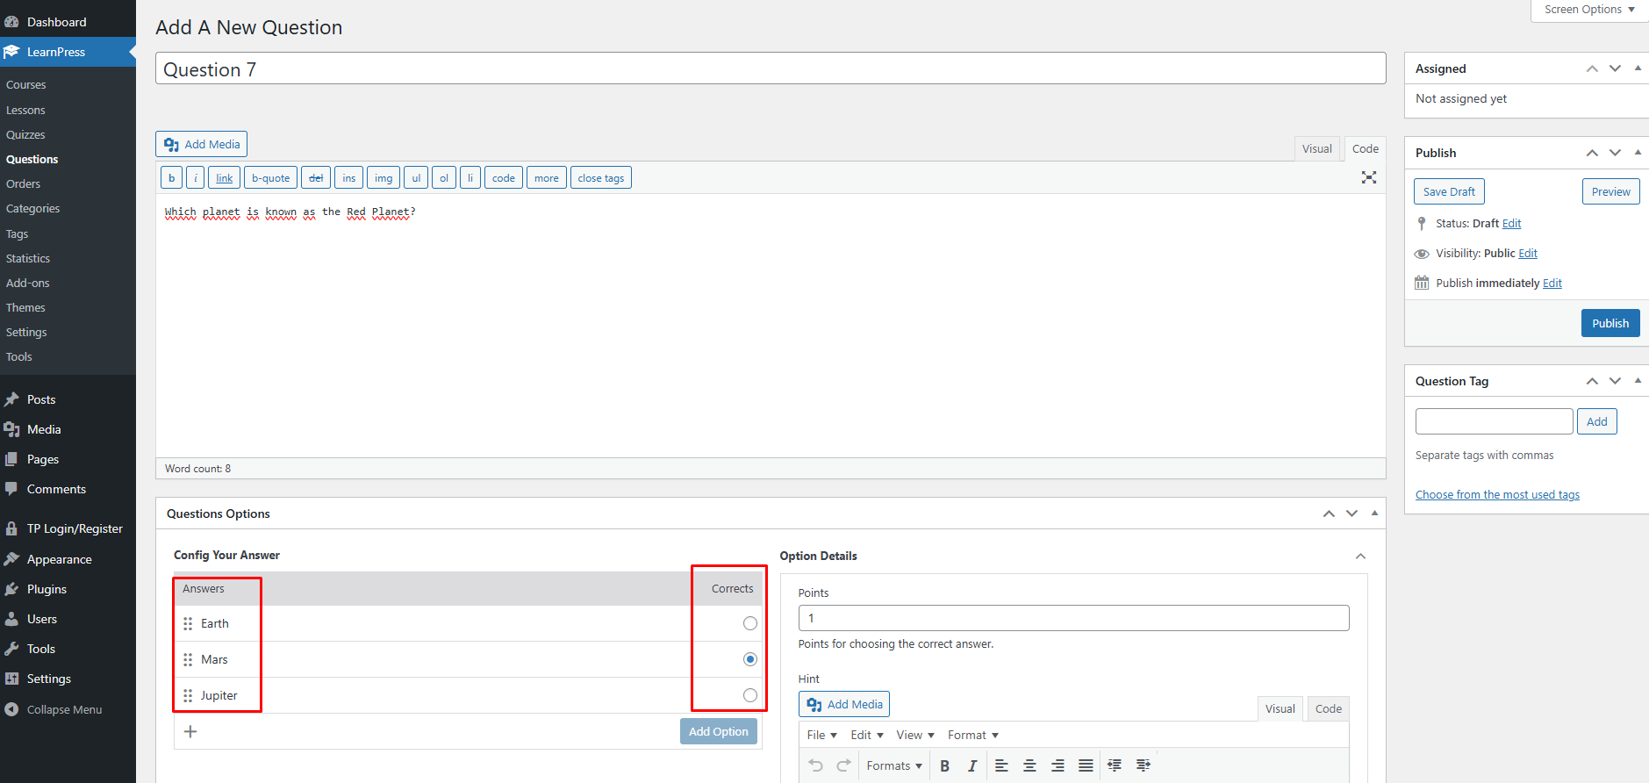This screenshot has width=1649, height=783.
Task: Click the drag handle next to Earth
Action: click(188, 623)
